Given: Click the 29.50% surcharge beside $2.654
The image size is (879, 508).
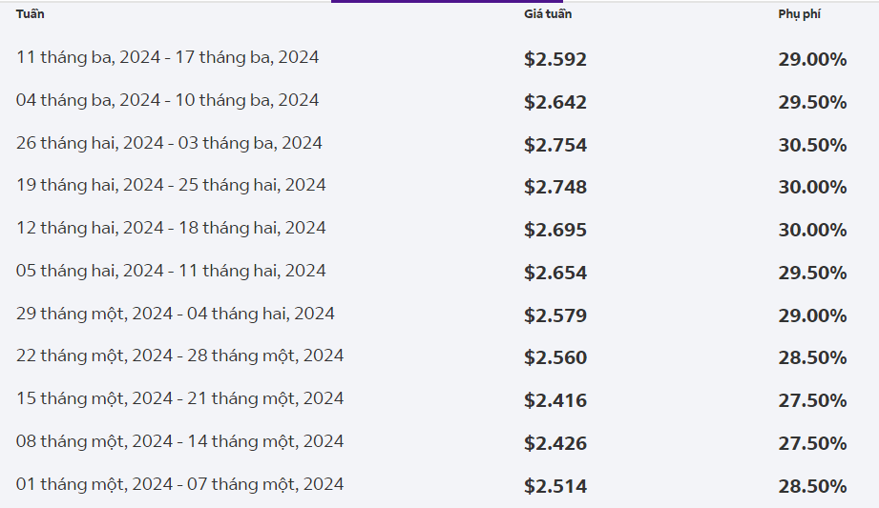Looking at the screenshot, I should coord(812,273).
